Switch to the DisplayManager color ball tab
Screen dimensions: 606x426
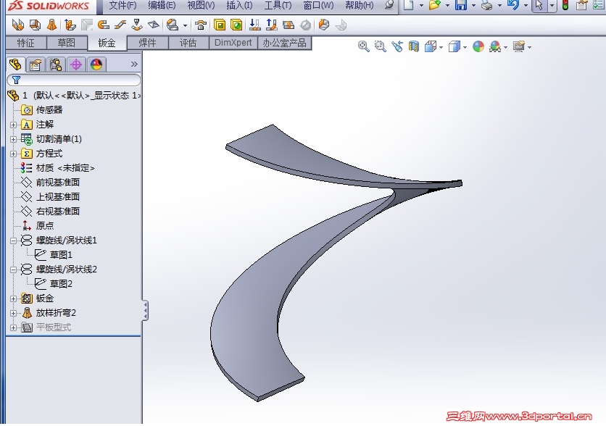96,64
